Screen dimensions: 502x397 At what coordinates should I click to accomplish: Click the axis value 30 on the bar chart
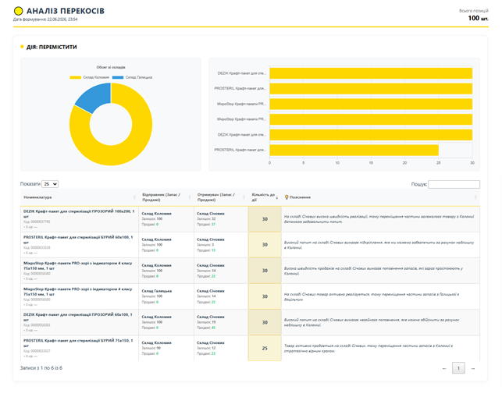472,163
